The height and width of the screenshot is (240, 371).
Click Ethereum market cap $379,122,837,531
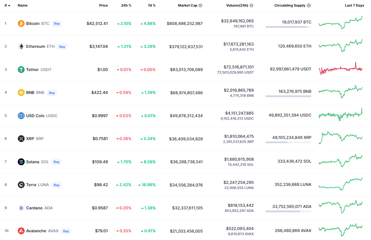[186, 46]
